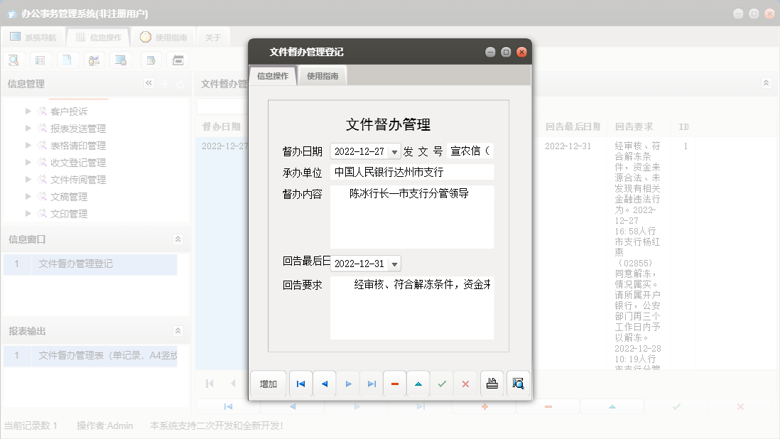Open print preview in the dialog toolbar
The width and height of the screenshot is (780, 439).
coord(518,384)
